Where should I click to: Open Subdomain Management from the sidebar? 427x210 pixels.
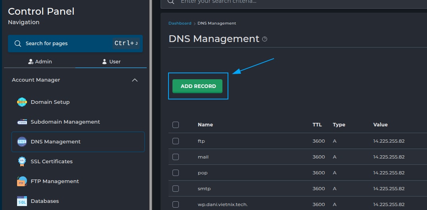[65, 122]
